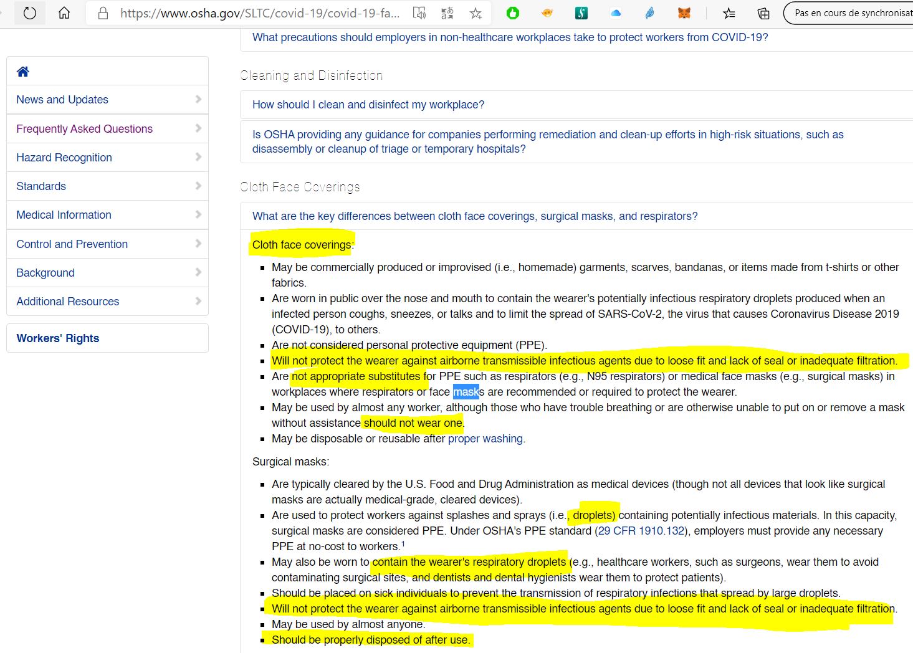Screen dimensions: 913x653
Task: Expand the Hazard Recognition chevron
Action: [198, 157]
